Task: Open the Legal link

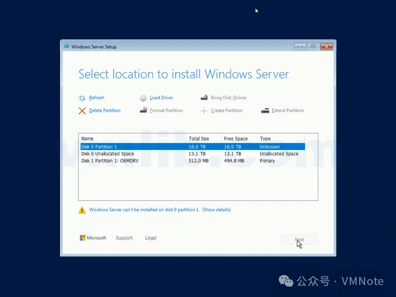Action: (x=151, y=238)
